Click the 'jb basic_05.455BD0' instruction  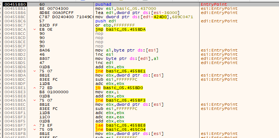[119, 88]
